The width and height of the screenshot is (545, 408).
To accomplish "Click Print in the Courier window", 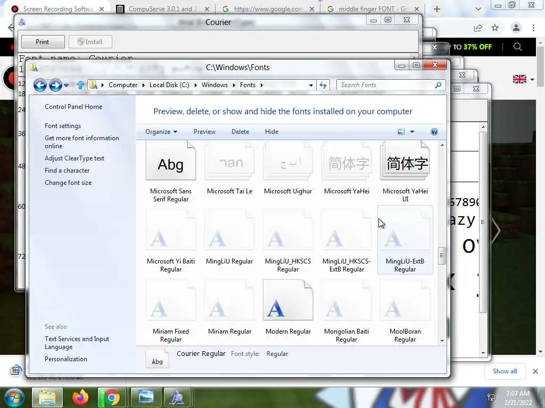I will point(43,41).
